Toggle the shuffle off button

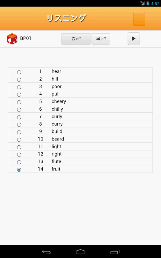click(101, 39)
